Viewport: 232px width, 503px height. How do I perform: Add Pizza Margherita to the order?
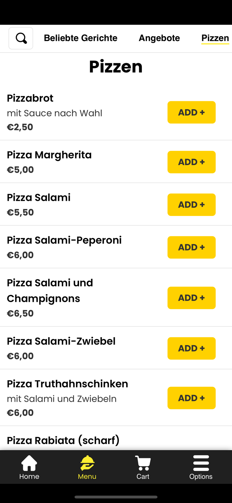pyautogui.click(x=191, y=162)
